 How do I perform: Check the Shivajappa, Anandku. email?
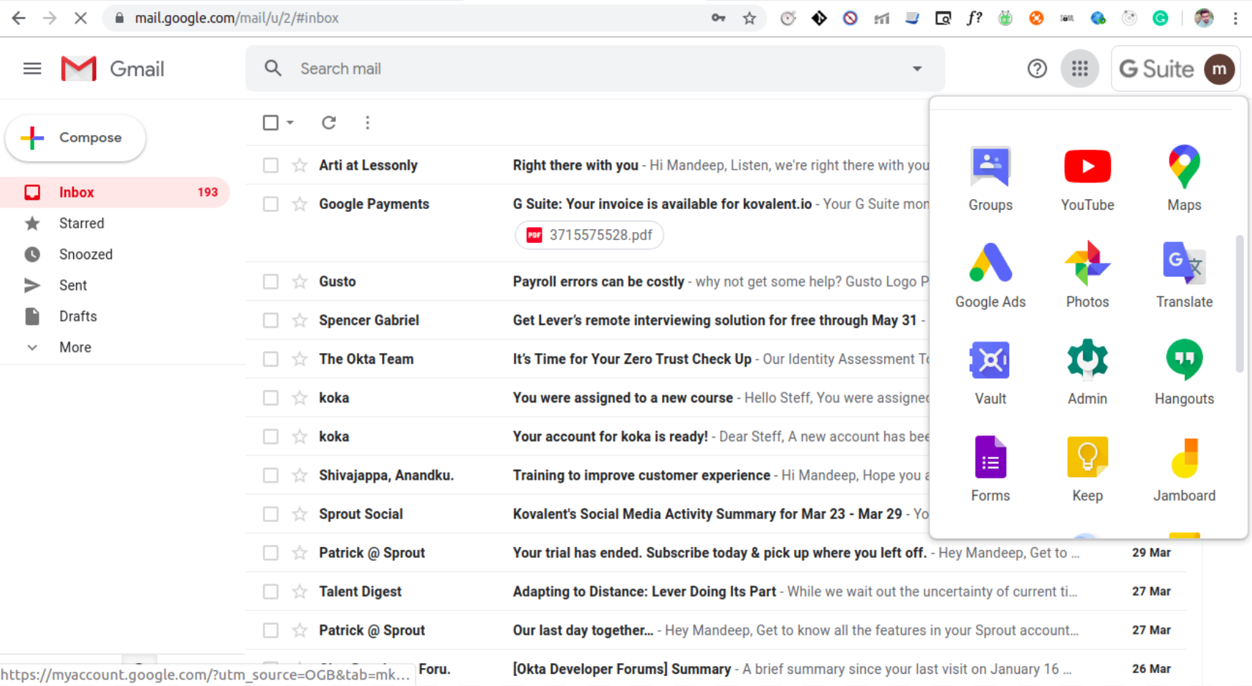(x=270, y=475)
